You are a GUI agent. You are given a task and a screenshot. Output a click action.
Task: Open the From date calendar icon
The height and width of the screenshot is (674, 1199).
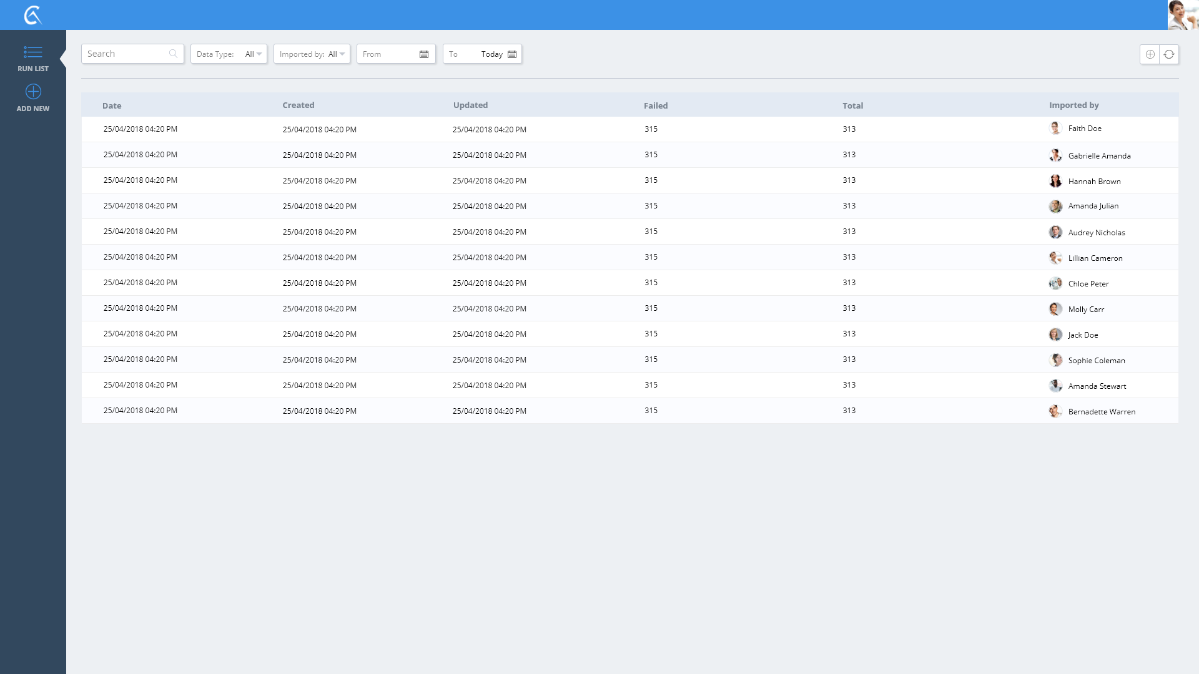click(x=424, y=54)
